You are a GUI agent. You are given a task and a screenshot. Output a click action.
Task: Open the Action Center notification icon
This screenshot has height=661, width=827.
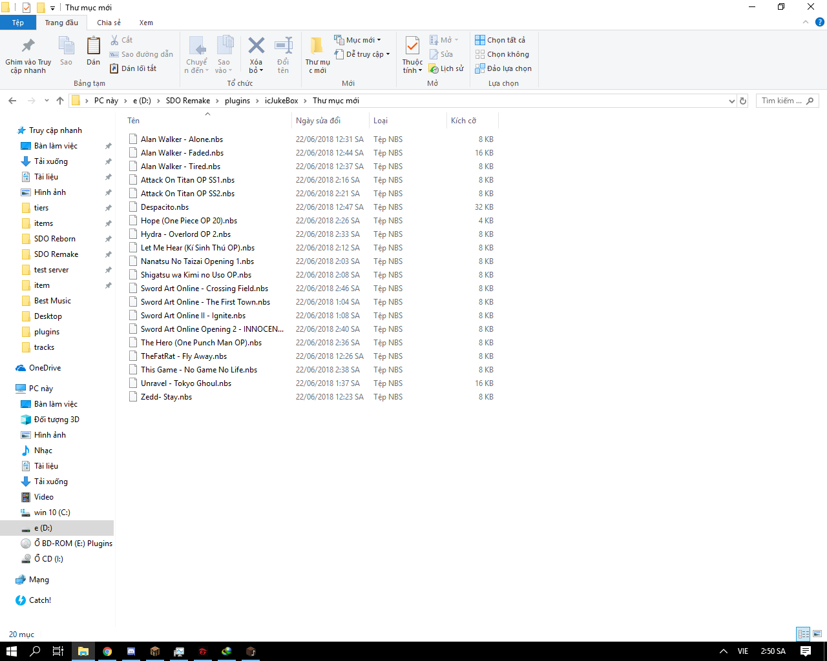[x=806, y=651]
